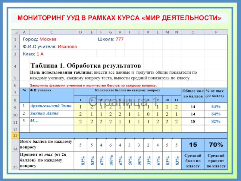Select row 12 header

(15, 129)
